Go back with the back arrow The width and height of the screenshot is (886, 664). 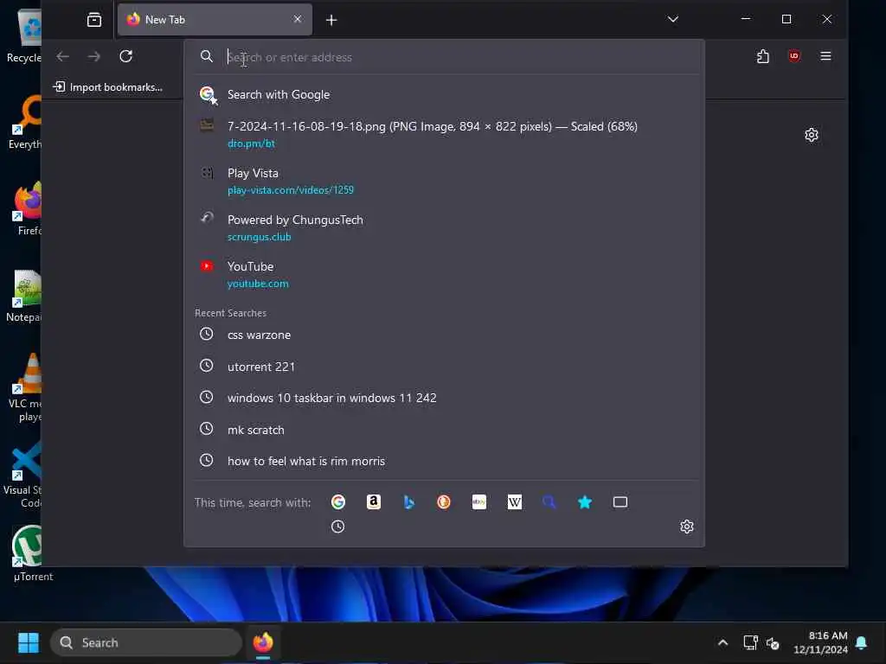[62, 56]
